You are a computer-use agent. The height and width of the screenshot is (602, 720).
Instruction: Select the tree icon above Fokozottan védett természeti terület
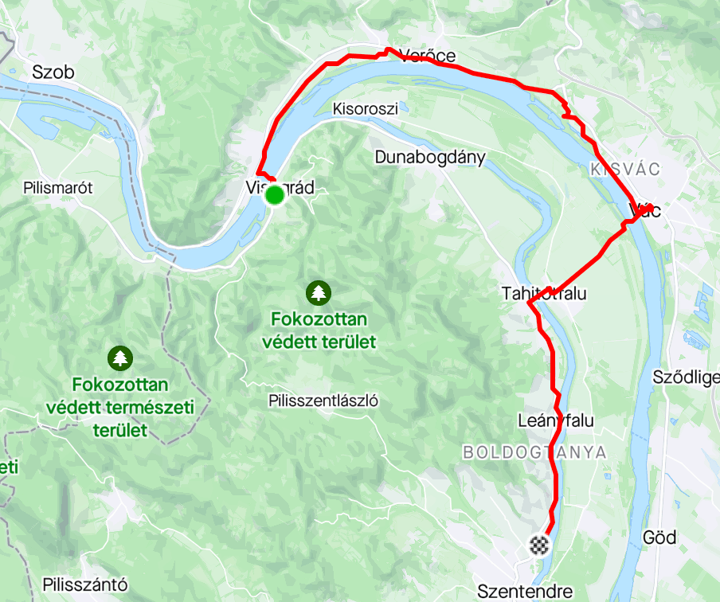[120, 358]
